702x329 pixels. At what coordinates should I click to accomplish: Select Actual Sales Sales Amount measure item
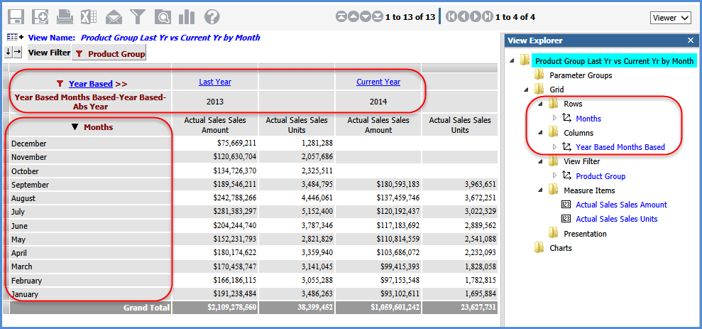pyautogui.click(x=621, y=205)
